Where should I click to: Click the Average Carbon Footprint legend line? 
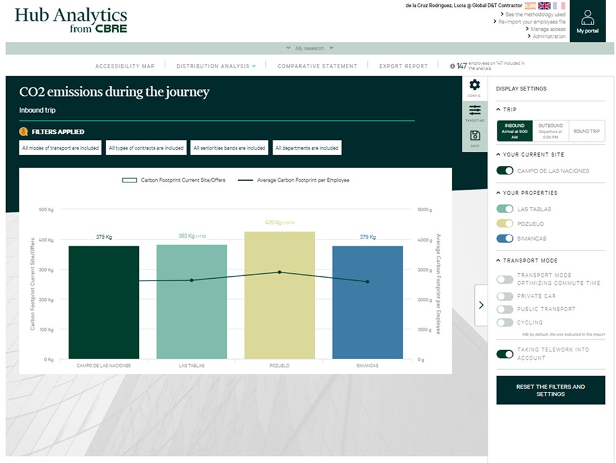pos(245,181)
